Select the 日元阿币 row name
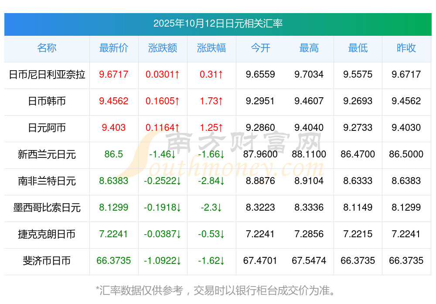This screenshot has height=304, width=436. [47, 128]
